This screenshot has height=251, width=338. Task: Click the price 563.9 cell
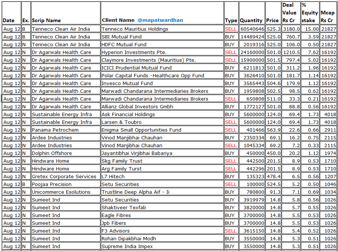tap(274, 130)
